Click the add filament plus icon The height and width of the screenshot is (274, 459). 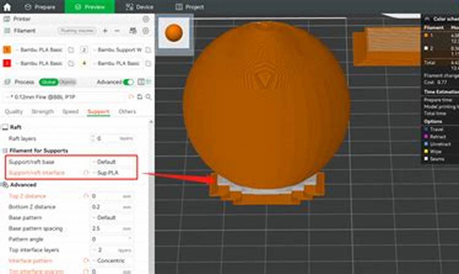[105, 31]
